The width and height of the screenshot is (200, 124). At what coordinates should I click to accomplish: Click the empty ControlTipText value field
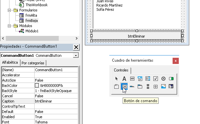pos(56,106)
